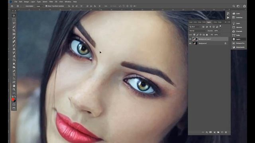Select the Zoom tool
255x143 pixels.
(x=14, y=89)
